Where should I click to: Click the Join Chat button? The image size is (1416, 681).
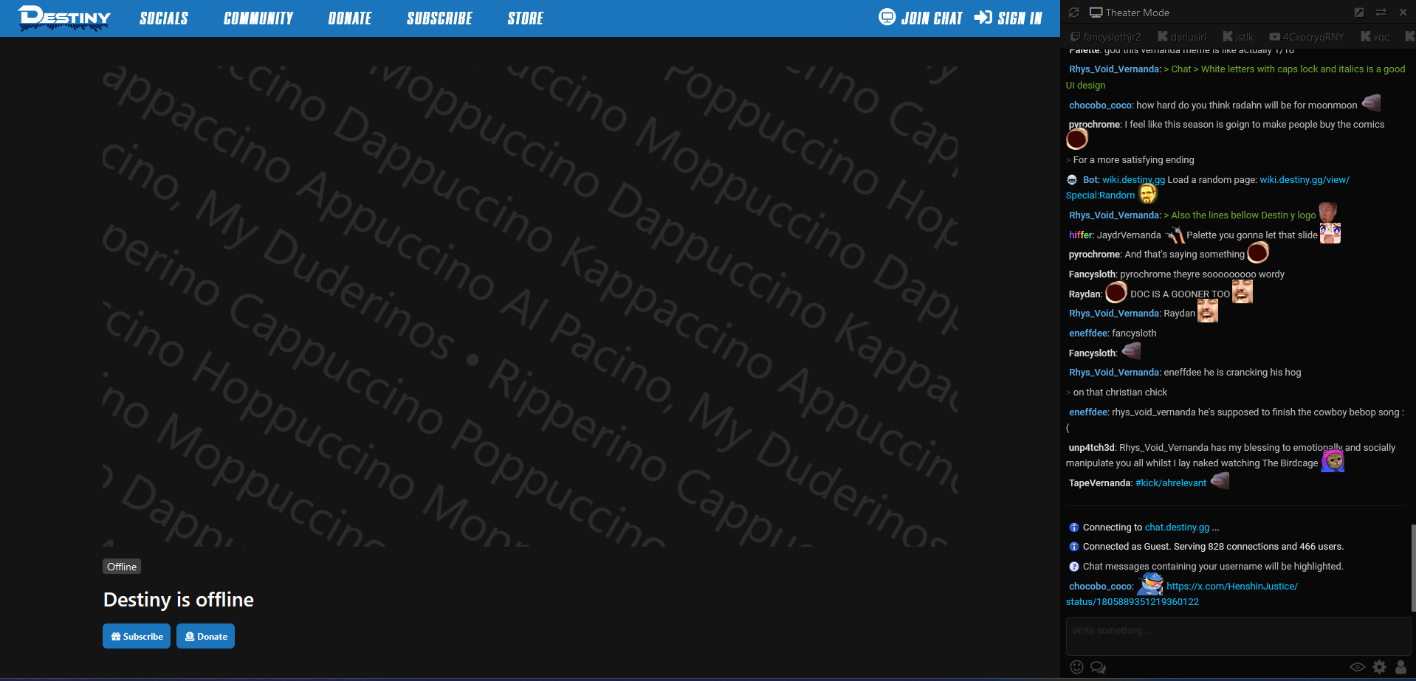pos(921,18)
